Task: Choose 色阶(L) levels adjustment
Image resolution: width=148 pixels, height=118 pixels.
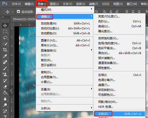Action: [119, 21]
